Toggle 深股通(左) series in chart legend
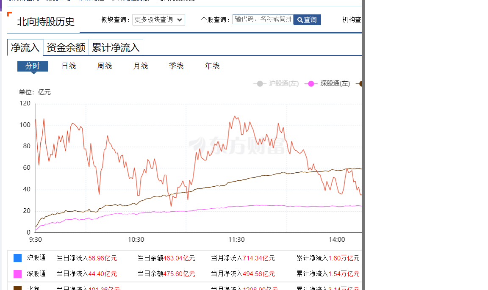Viewport: 488px width, 290px height. pos(335,83)
